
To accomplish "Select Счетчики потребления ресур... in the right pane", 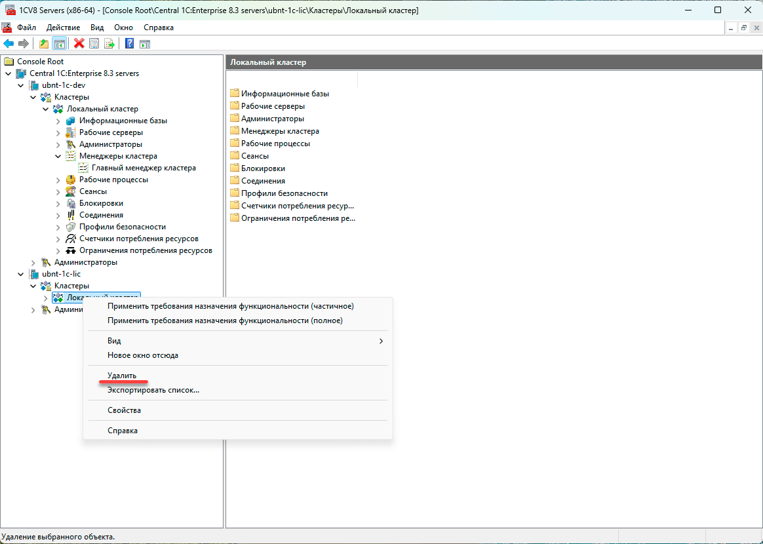I will (x=298, y=206).
